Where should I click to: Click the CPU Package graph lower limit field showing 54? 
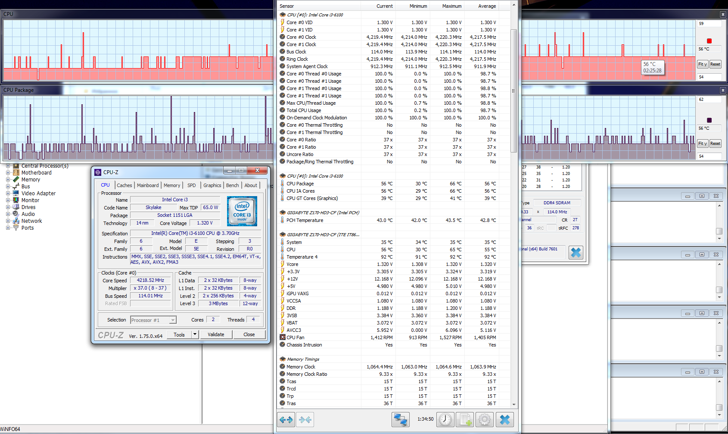pos(709,156)
